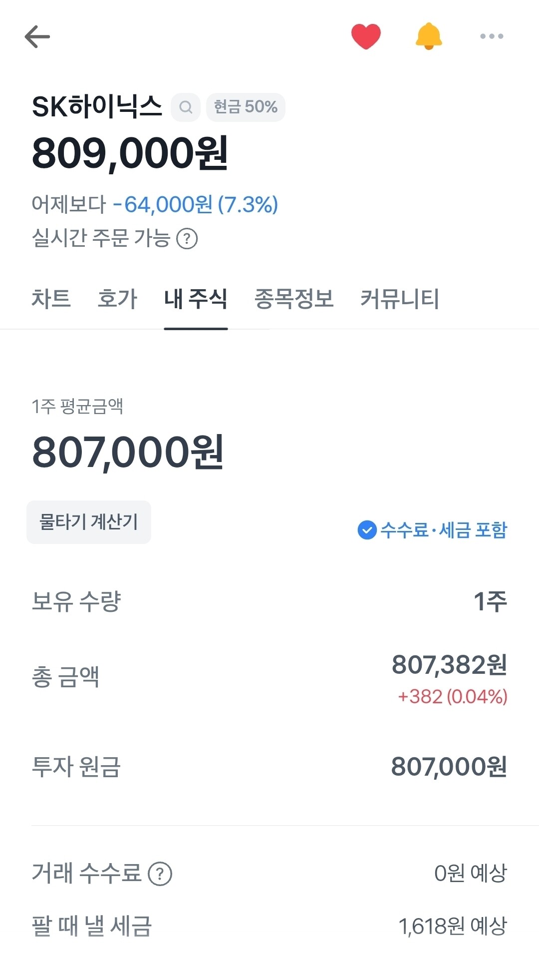Tap the 현금 50% badge
Image resolution: width=539 pixels, height=953 pixels.
246,107
